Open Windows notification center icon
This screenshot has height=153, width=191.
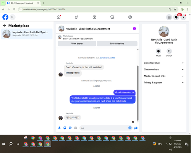tap(186, 144)
